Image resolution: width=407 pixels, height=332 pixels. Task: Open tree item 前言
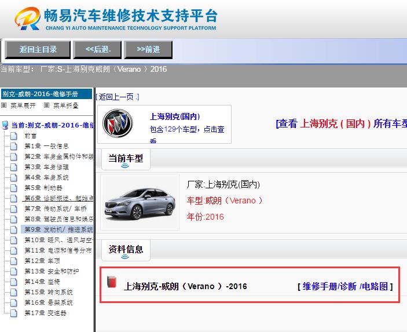tap(31, 136)
